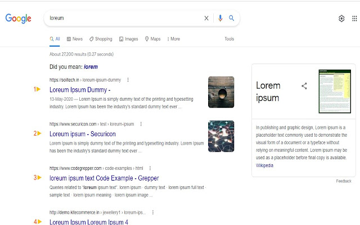Open options menu for securicon.com result
The width and height of the screenshot is (360, 225).
(x=141, y=124)
